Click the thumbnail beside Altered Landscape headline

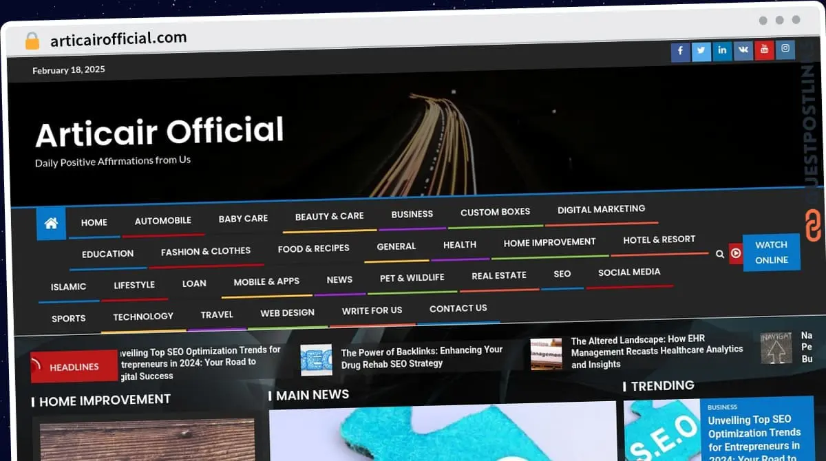point(546,354)
